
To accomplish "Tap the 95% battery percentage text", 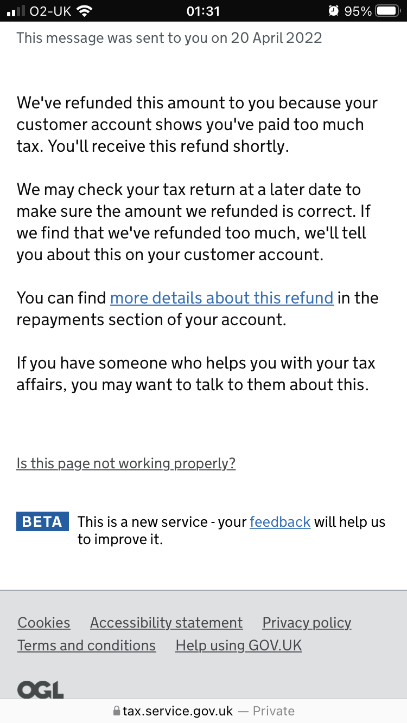I will tap(358, 11).
